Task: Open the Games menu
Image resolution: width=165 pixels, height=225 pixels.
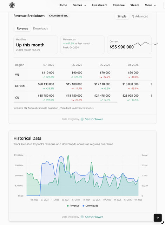Action: [79, 5]
